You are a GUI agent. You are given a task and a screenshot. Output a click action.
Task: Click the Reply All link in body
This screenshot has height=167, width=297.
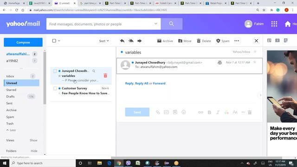(142, 83)
